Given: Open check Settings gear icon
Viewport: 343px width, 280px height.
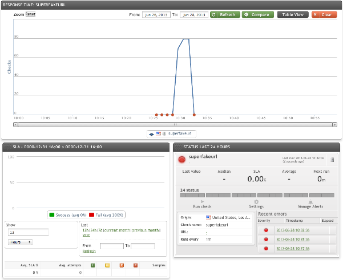Looking at the screenshot, I should (256, 201).
